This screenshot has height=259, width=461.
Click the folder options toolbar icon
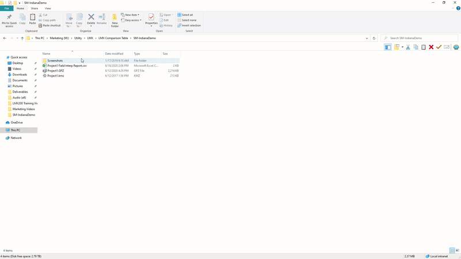(x=397, y=47)
